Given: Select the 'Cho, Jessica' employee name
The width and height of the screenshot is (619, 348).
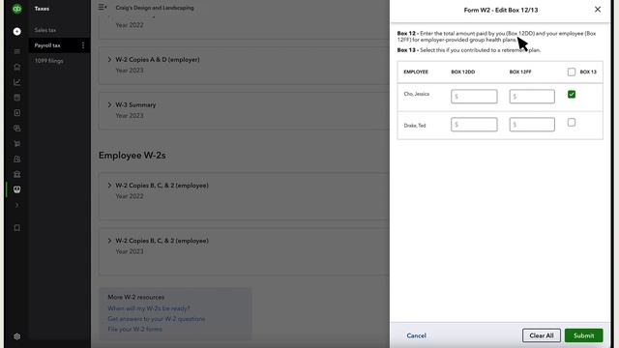Looking at the screenshot, I should (x=416, y=94).
